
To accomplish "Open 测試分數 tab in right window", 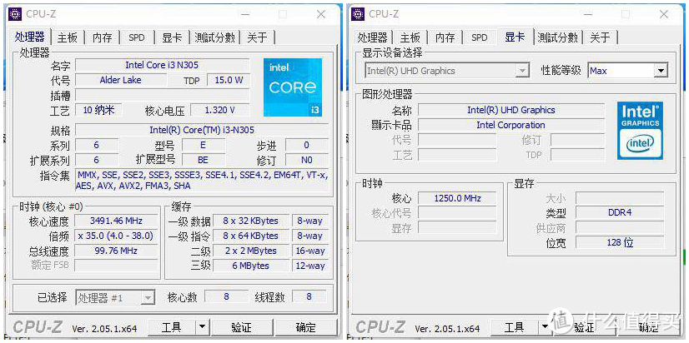I will tap(557, 37).
